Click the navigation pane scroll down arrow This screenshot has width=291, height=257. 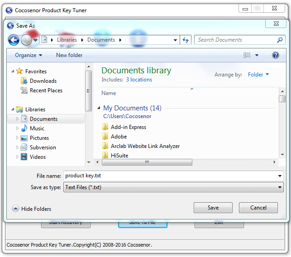point(89,162)
